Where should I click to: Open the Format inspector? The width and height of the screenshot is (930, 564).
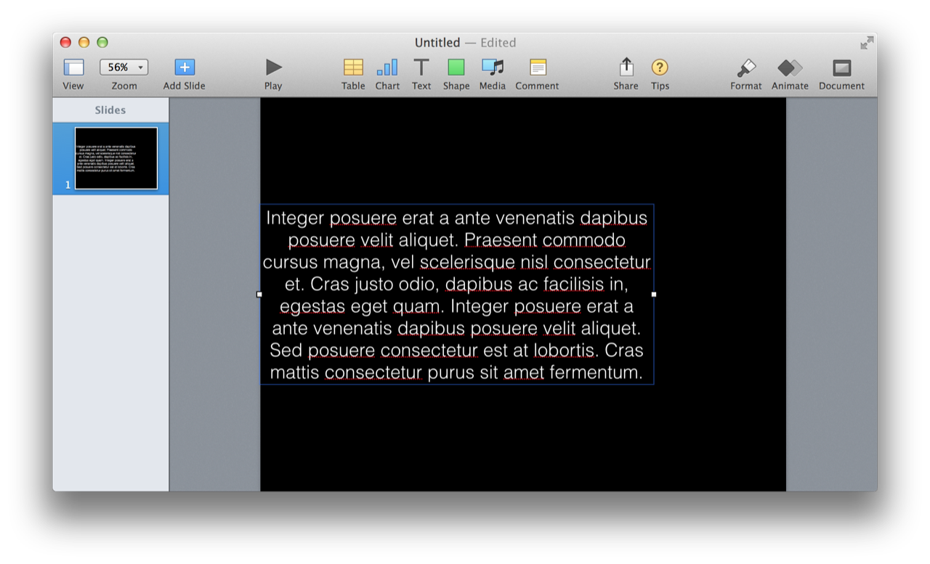[746, 68]
